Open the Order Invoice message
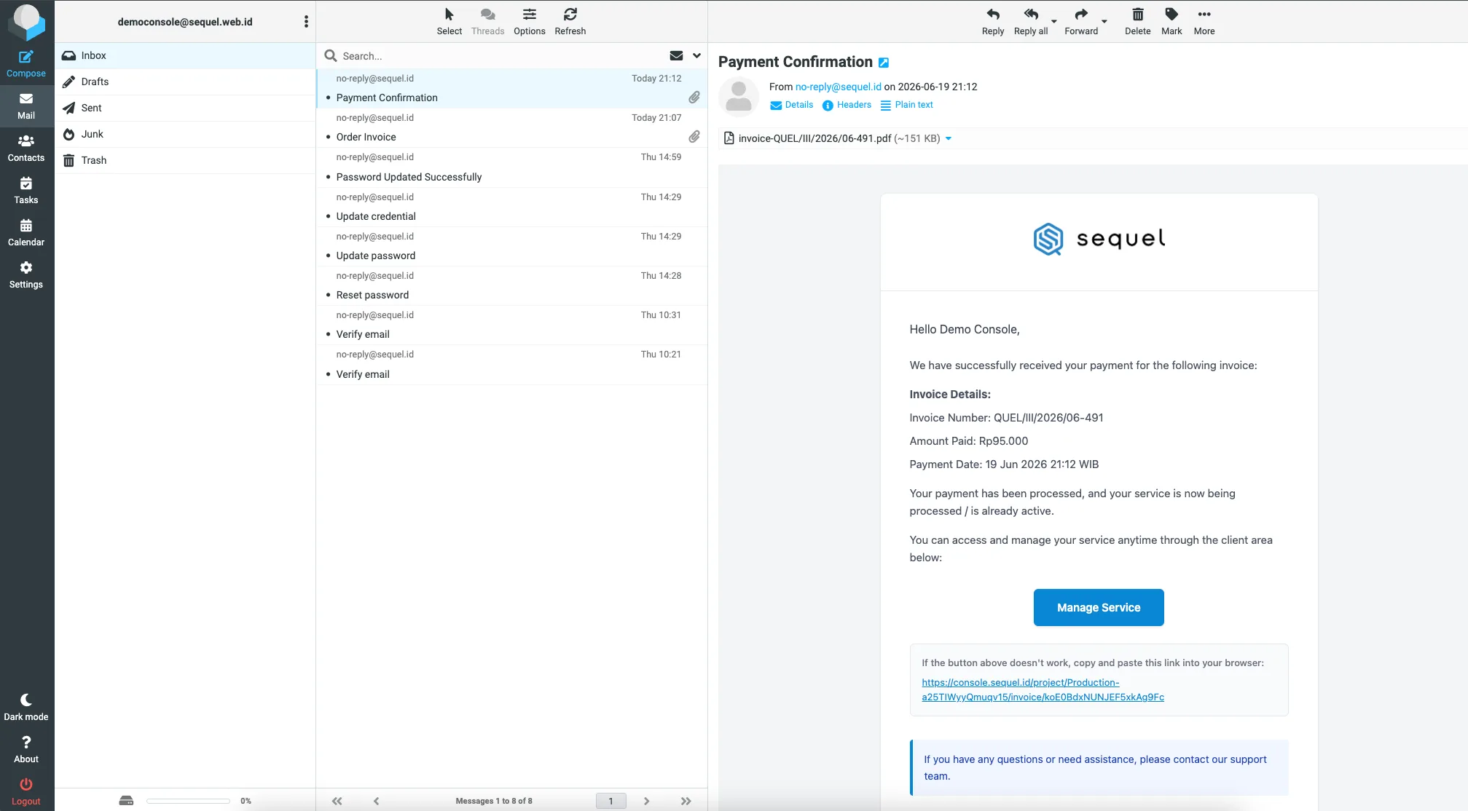This screenshot has height=811, width=1468. click(511, 128)
